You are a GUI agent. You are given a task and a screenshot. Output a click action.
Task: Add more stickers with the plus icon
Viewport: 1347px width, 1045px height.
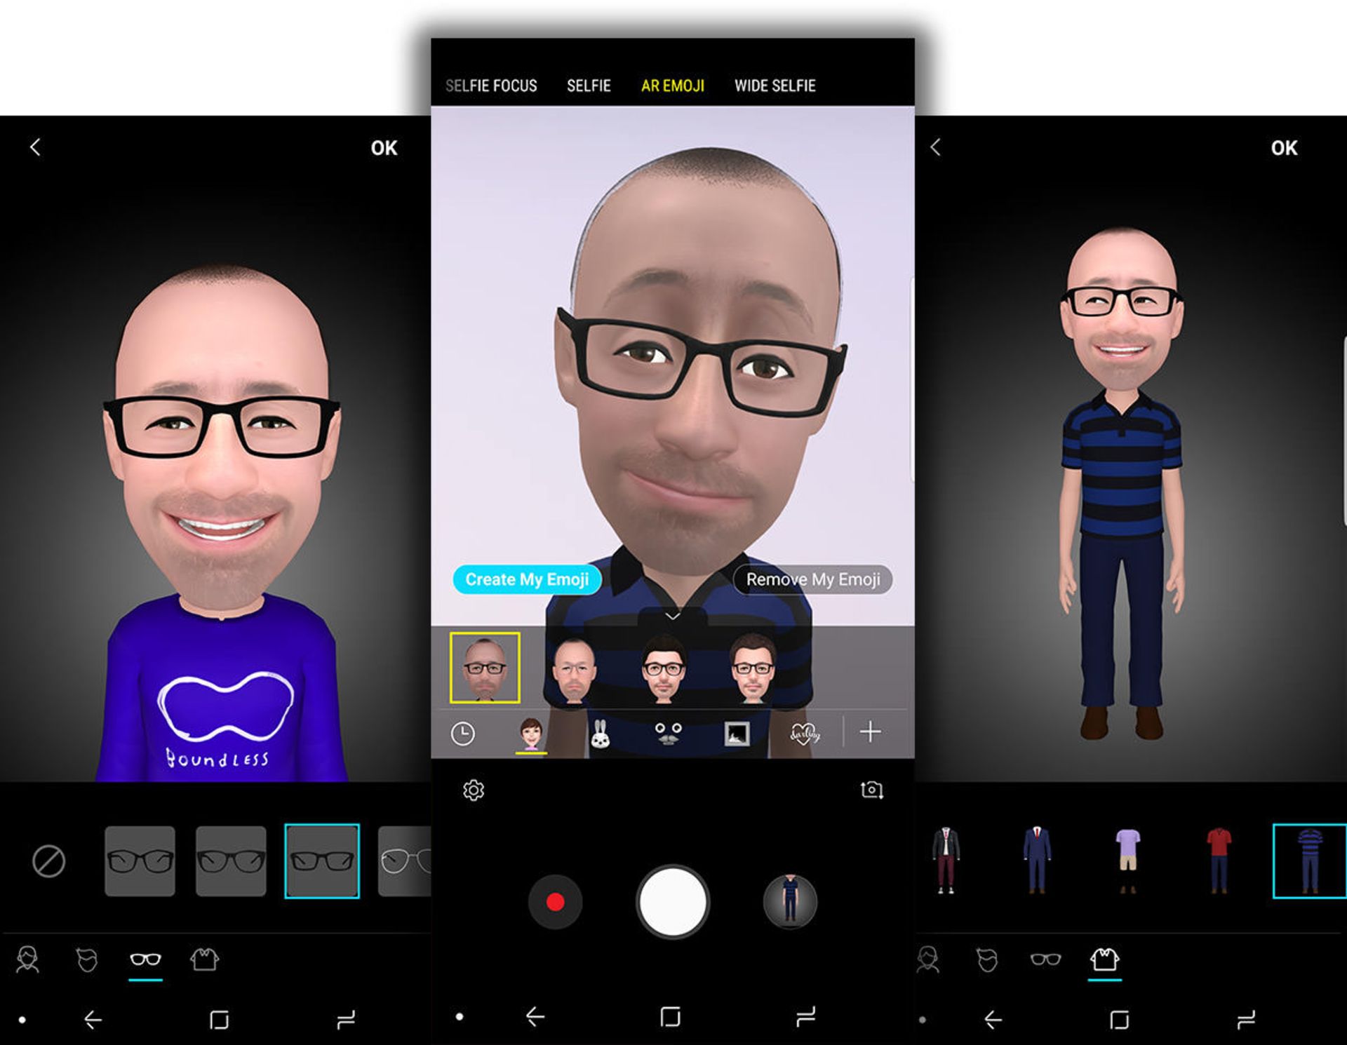[870, 732]
